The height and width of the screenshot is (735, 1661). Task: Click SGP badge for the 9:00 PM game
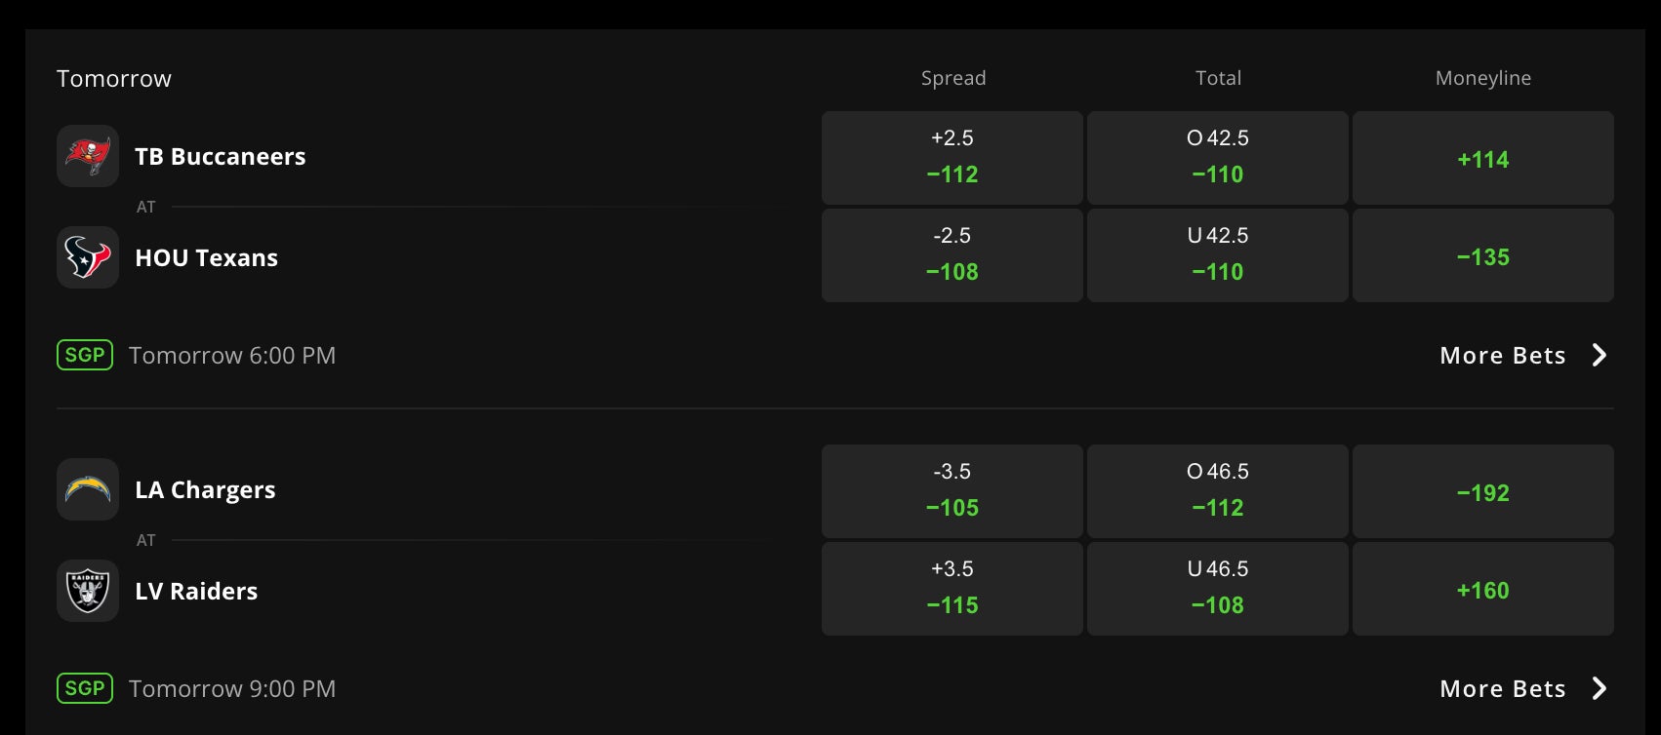(x=85, y=688)
